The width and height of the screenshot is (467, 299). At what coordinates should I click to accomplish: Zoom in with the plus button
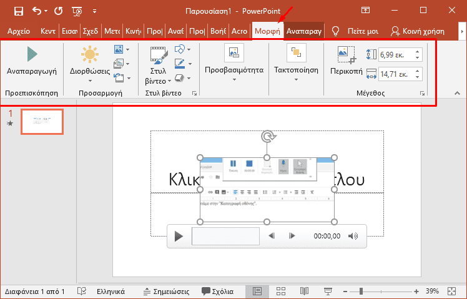tap(416, 292)
